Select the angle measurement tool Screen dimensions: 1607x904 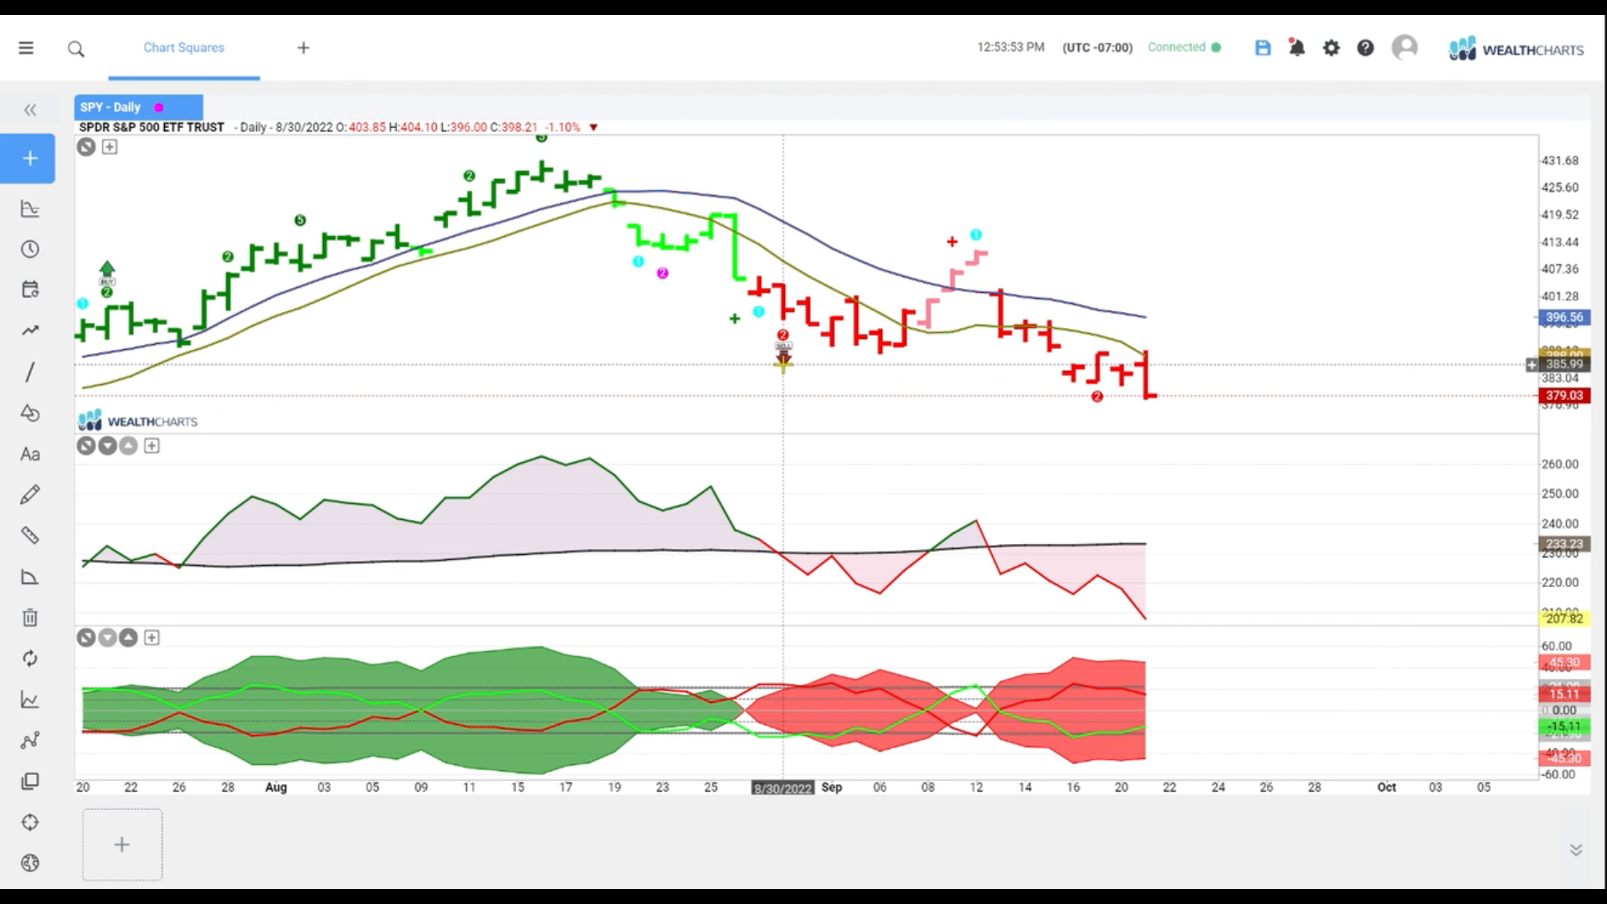point(30,577)
